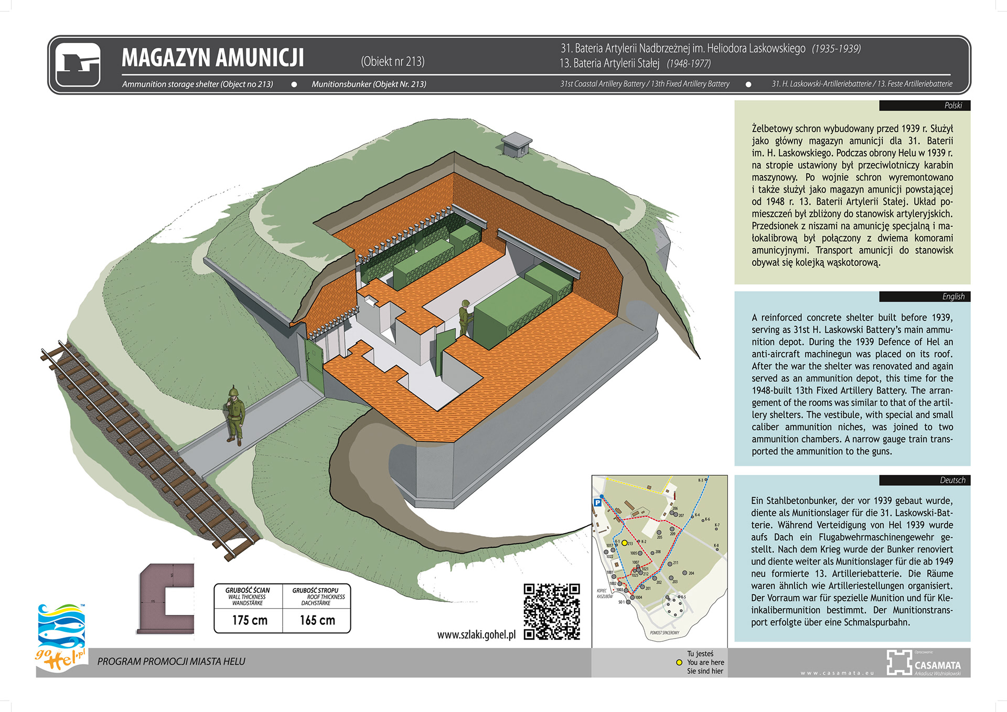This screenshot has width=1007, height=712.
Task: Click the MAGAZYN AMUNICJI title
Action: (212, 58)
